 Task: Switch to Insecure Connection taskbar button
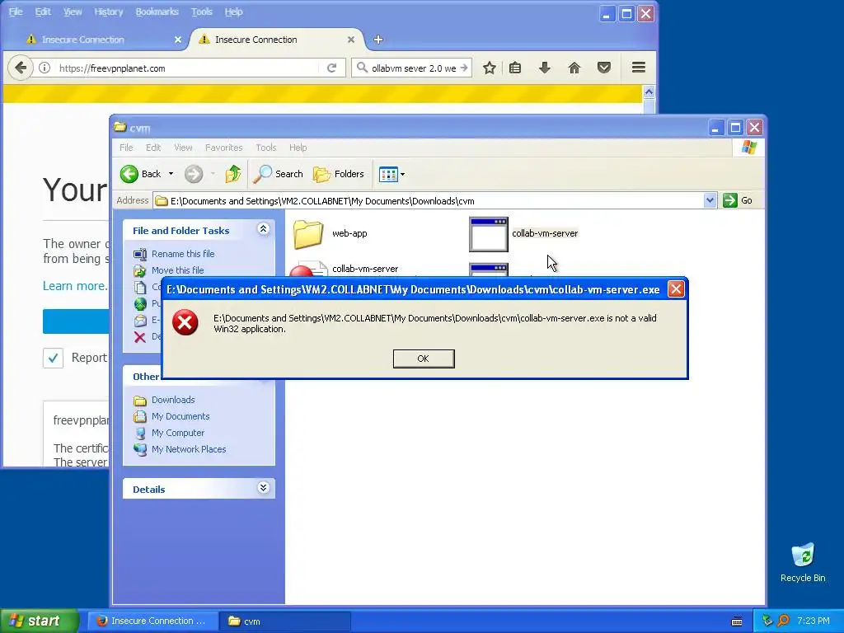[152, 621]
